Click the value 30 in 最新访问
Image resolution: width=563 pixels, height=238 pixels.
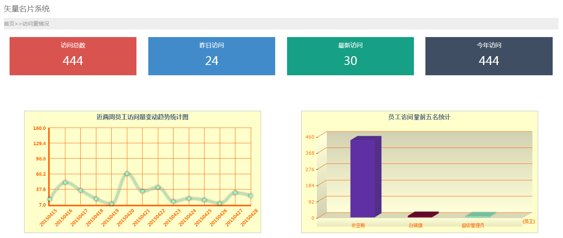[350, 61]
